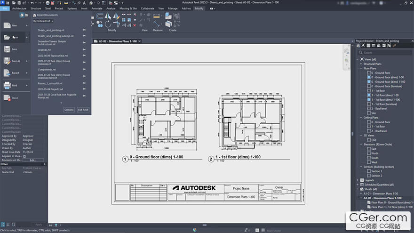Select the Trim/Extend to Corner tool
This screenshot has width=414, height=233.
tap(117, 24)
